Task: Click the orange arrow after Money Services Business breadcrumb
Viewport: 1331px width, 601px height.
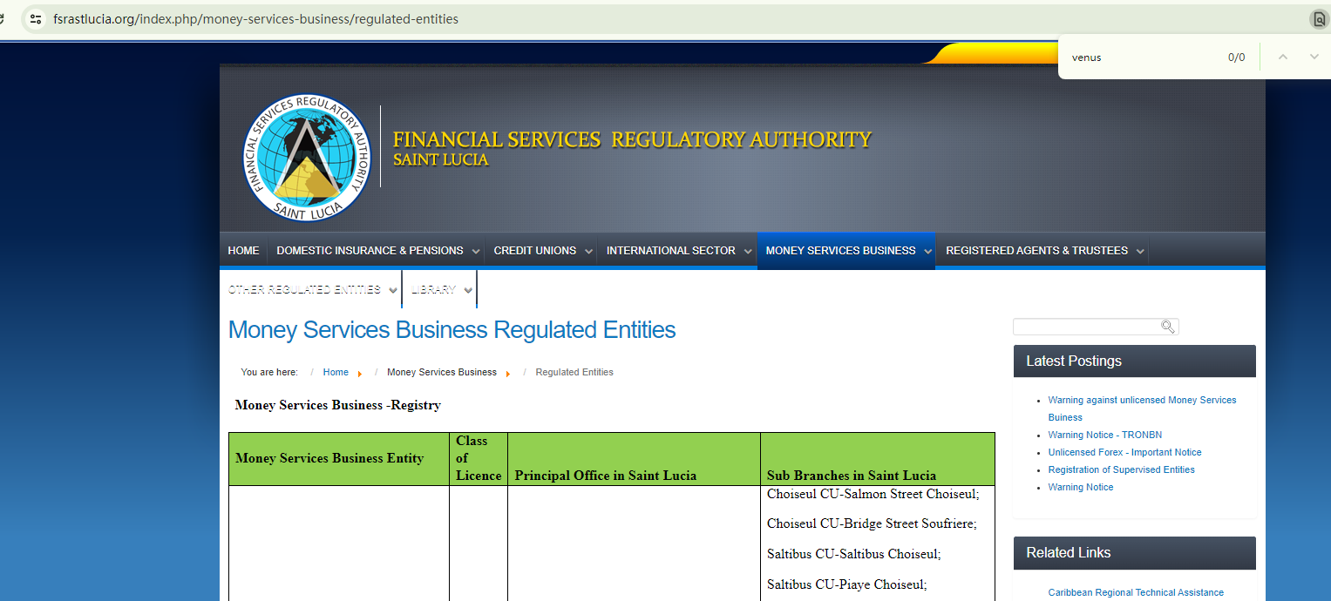Action: point(508,374)
